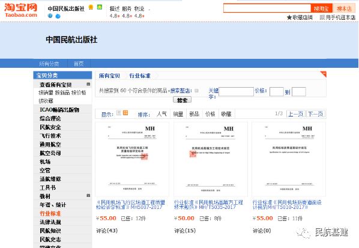Click the first blue circular icon under shop name
Screen dimensions: 359x248
point(50,16)
